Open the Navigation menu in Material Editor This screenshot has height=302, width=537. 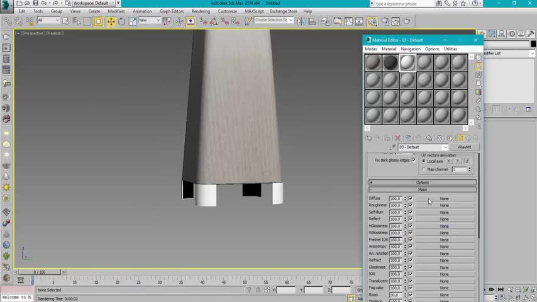pos(411,49)
